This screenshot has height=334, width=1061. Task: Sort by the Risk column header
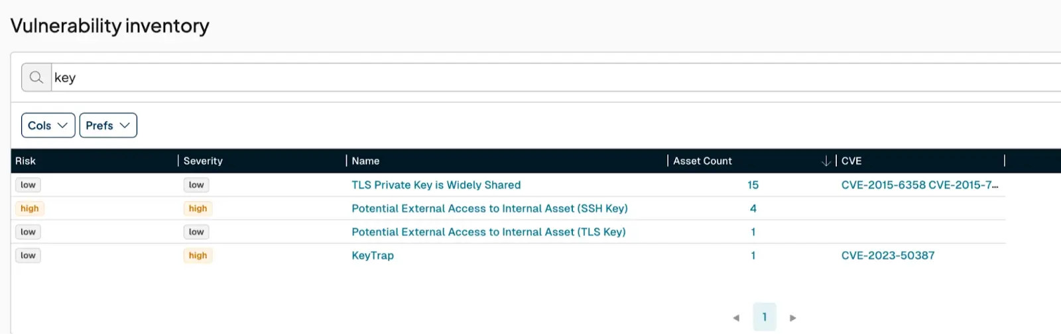click(26, 161)
